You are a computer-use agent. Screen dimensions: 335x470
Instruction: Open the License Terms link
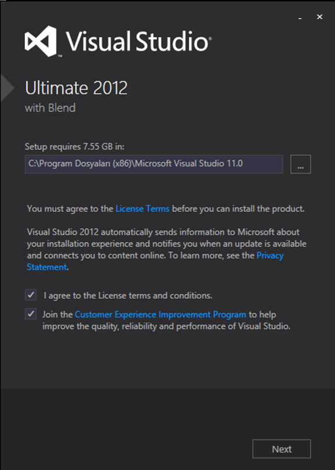tap(142, 209)
